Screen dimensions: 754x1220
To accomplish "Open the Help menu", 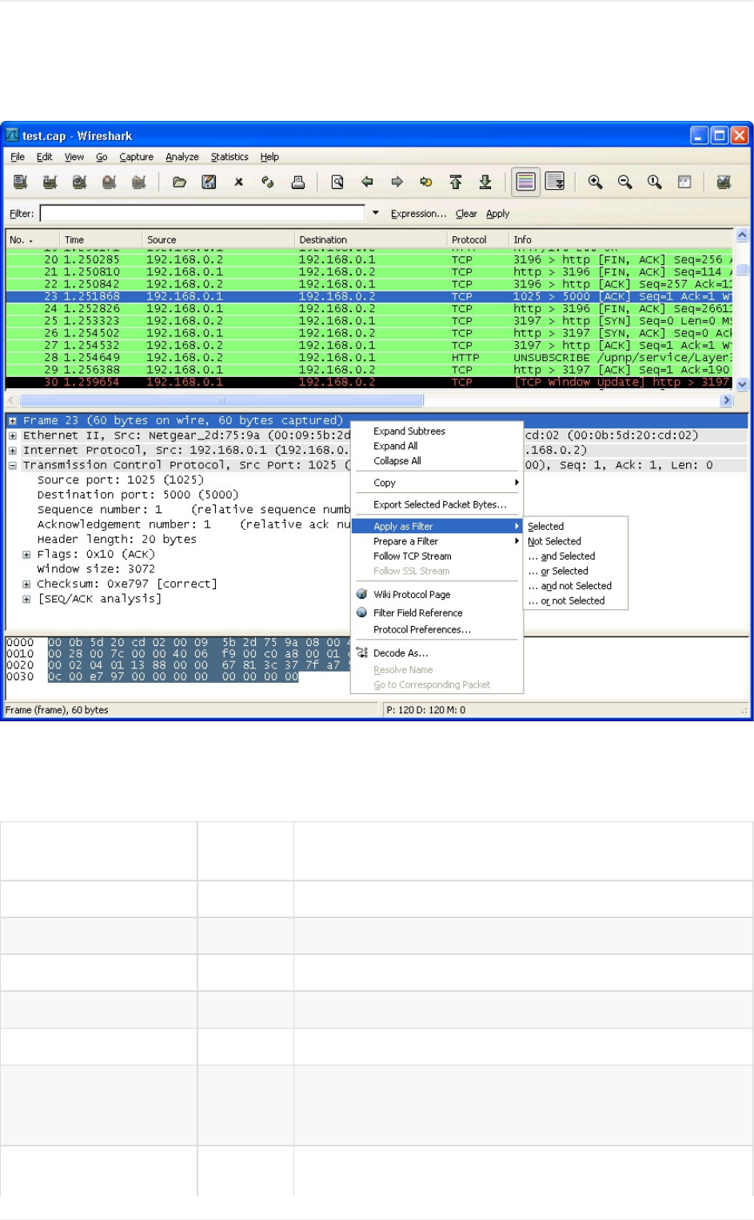I will [269, 157].
